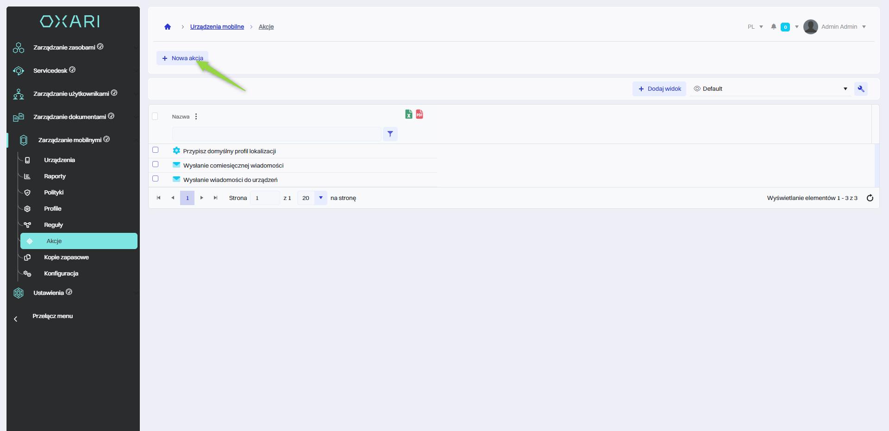Refresh the table with reload icon
The height and width of the screenshot is (431, 889).
coord(870,198)
